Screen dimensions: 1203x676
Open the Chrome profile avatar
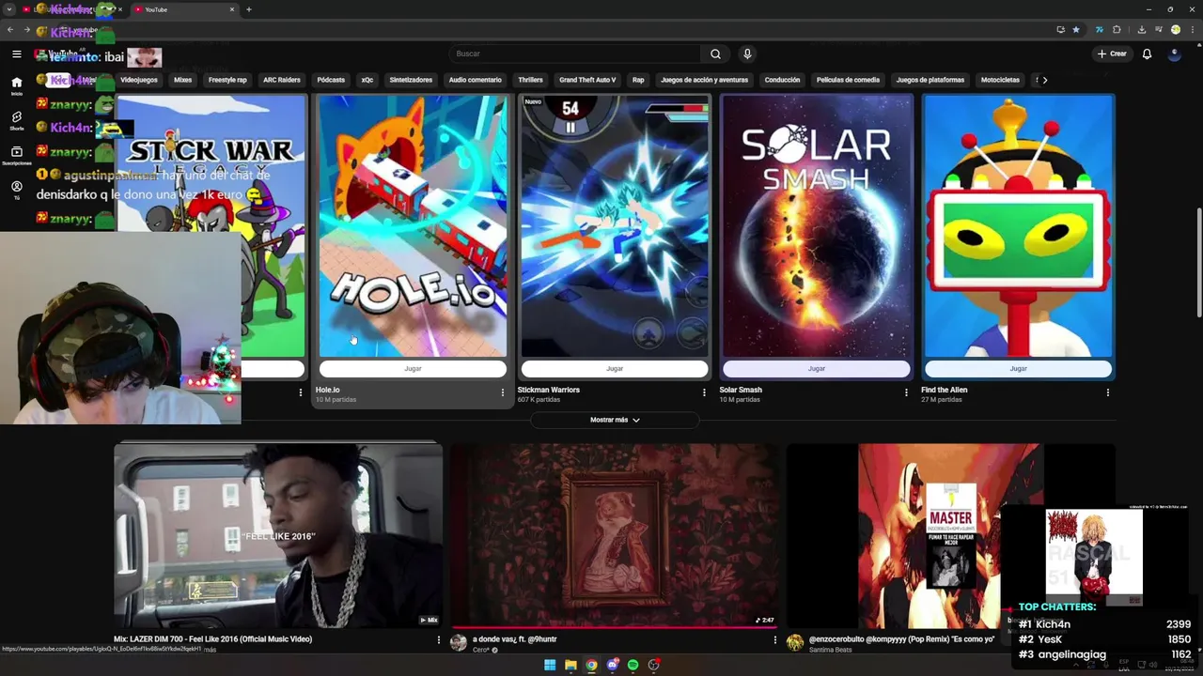pyautogui.click(x=1175, y=29)
